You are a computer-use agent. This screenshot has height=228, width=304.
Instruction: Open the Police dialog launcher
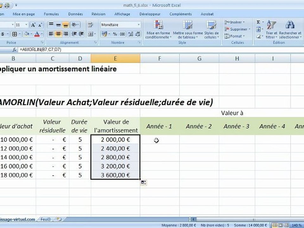coord(42,42)
